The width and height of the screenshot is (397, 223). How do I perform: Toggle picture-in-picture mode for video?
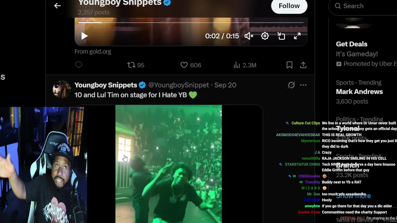281,36
